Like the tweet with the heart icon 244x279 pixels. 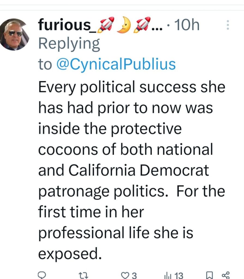click(125, 275)
